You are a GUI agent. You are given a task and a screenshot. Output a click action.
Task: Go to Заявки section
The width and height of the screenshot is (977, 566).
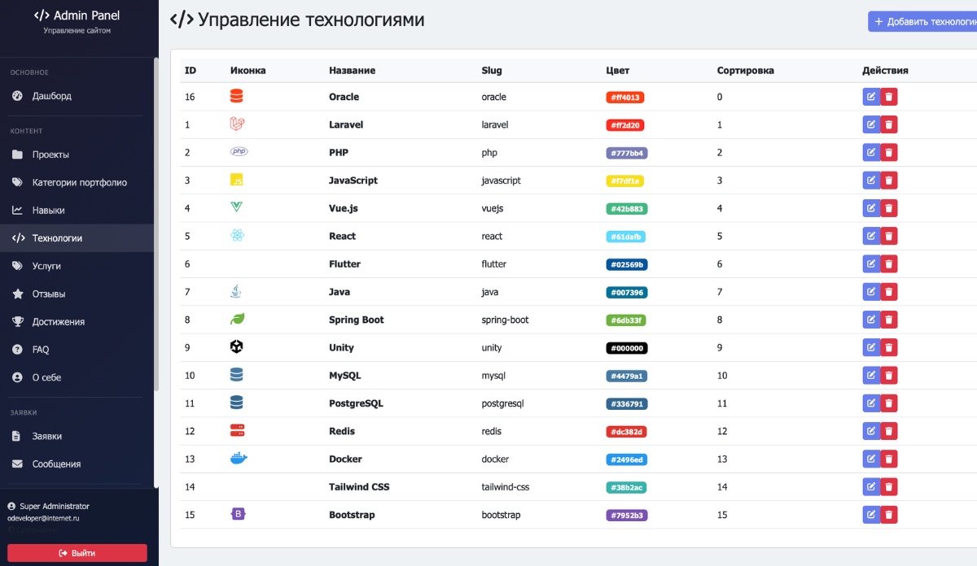(x=77, y=436)
